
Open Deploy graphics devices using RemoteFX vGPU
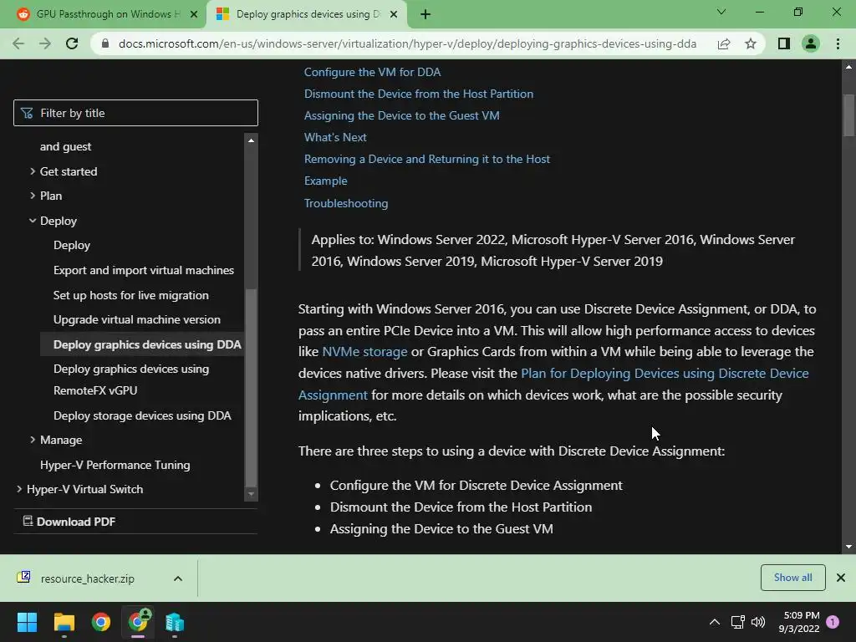131,380
